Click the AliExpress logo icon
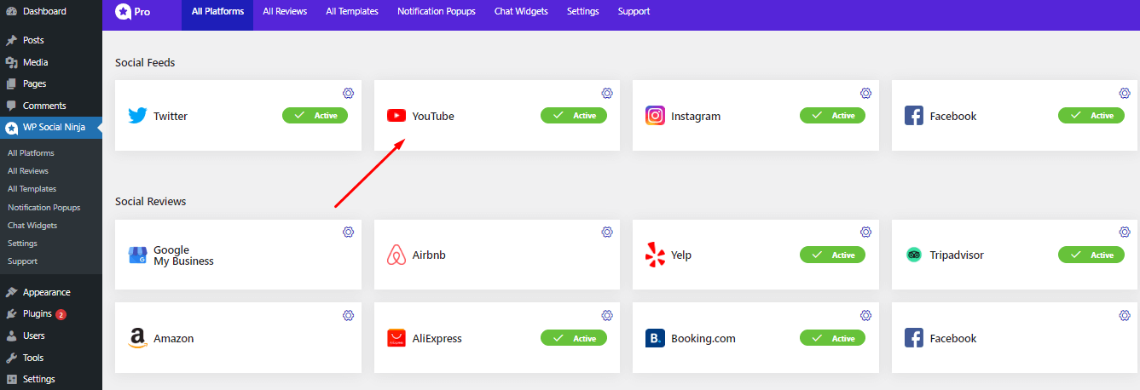1140x390 pixels. [x=396, y=338]
